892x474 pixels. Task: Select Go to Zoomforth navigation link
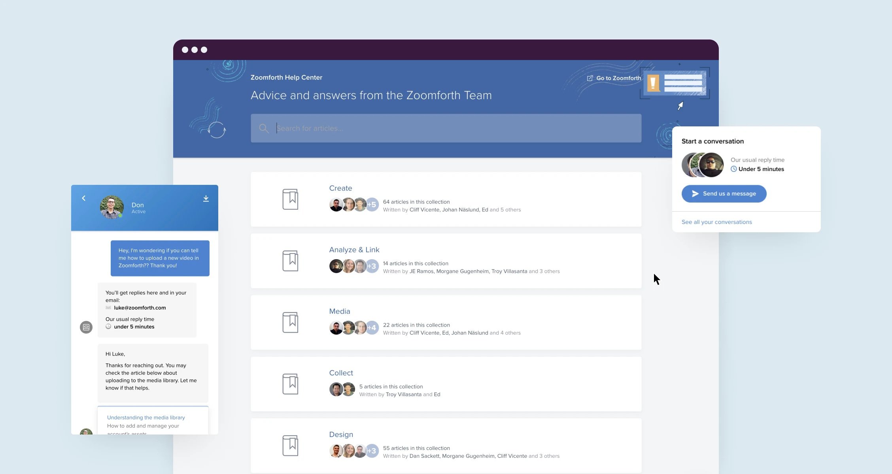[x=614, y=78]
